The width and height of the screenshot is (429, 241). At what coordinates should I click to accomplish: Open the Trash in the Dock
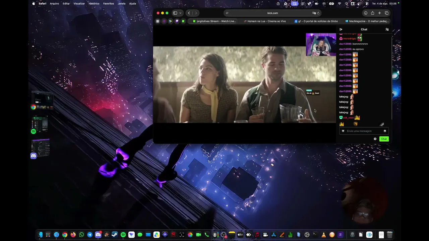tap(389, 235)
